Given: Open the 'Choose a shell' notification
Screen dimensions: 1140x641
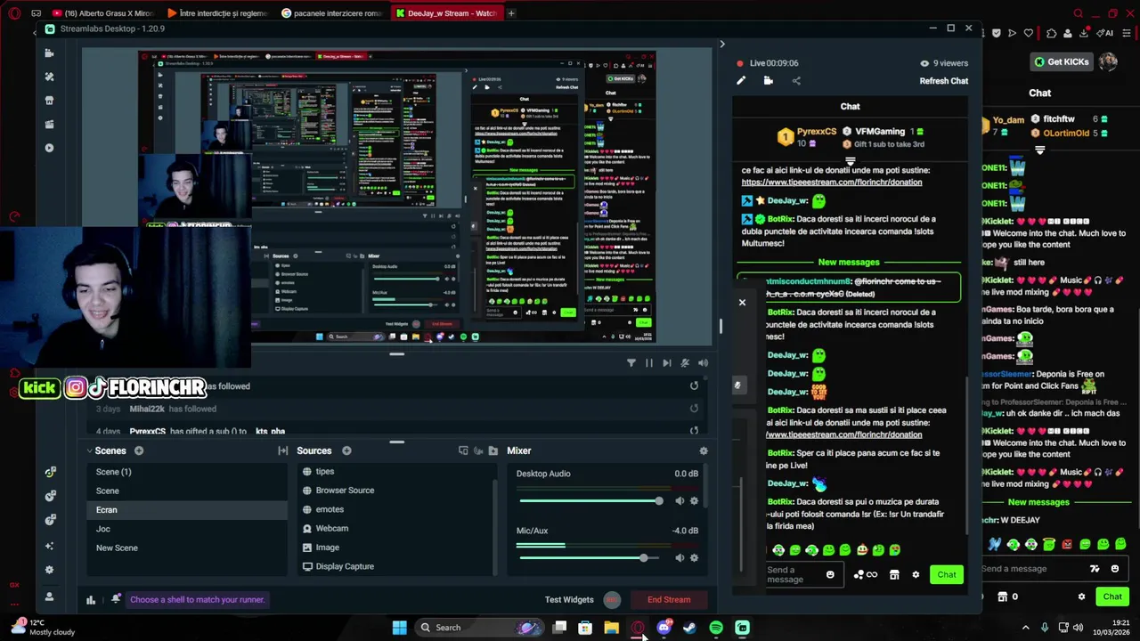Looking at the screenshot, I should [198, 600].
